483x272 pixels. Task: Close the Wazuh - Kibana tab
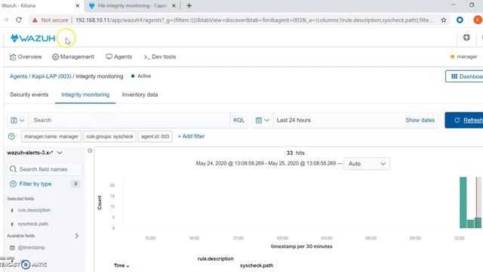pyautogui.click(x=78, y=5)
